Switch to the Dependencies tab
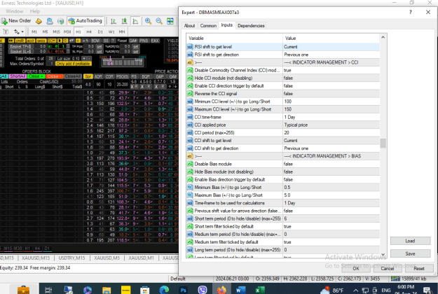The image size is (438, 294). point(251,26)
